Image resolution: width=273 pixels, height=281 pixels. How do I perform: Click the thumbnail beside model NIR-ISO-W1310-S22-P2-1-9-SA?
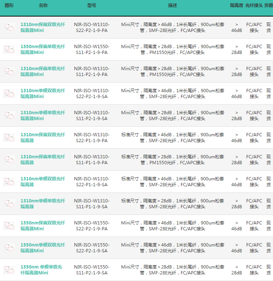point(9,94)
